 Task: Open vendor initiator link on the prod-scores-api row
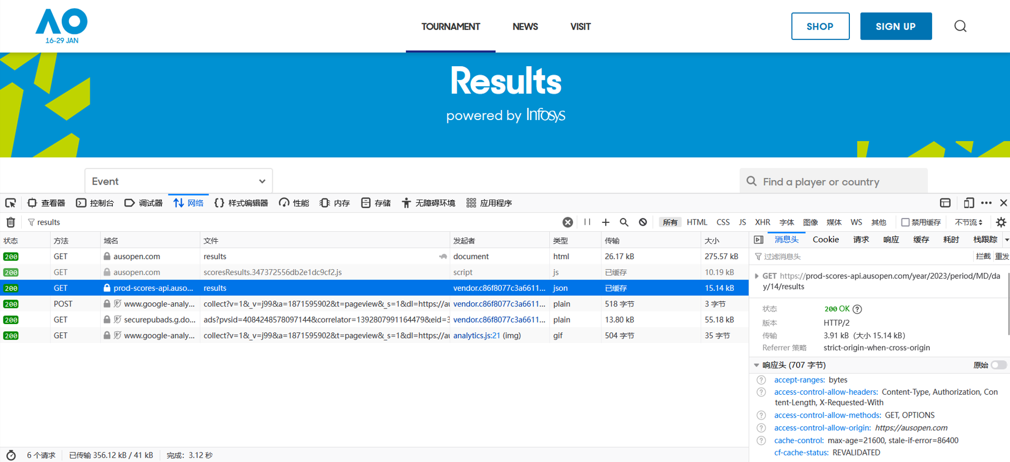(x=499, y=288)
